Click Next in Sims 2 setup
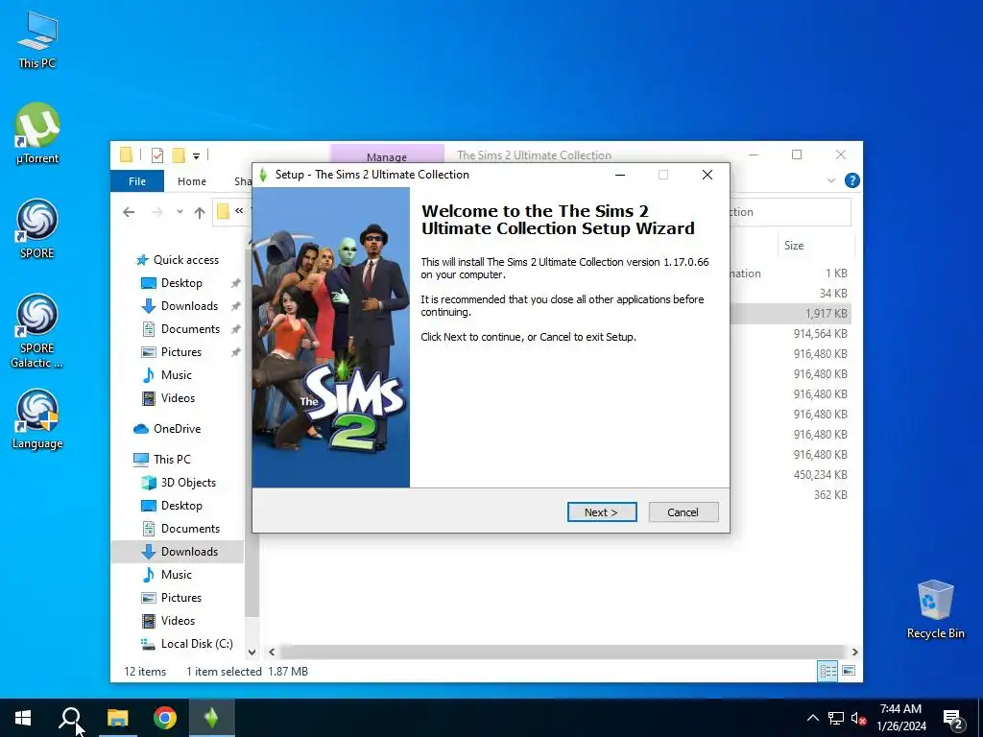The height and width of the screenshot is (737, 983). (602, 512)
